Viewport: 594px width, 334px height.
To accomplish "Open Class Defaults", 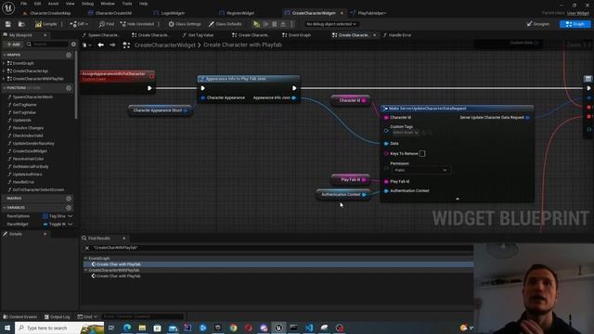I will coord(225,24).
